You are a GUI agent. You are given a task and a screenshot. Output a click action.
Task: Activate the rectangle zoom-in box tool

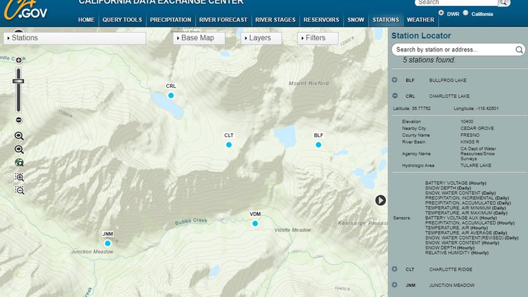coord(19,177)
